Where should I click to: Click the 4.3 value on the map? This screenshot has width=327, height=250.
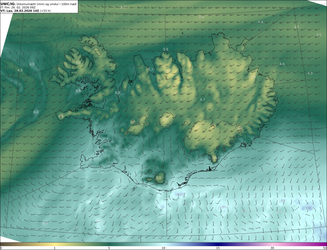tap(20, 70)
